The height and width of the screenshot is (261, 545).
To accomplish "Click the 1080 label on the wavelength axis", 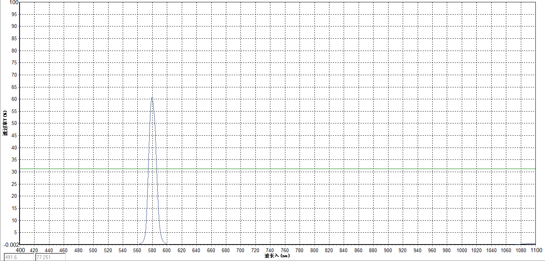I will click(x=520, y=250).
